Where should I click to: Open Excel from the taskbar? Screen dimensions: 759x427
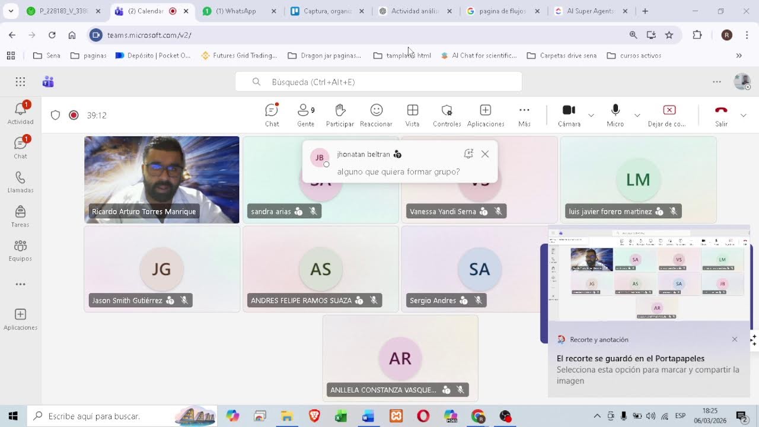(x=341, y=416)
